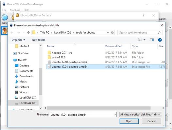Sort files by Name column
The image size is (172, 130).
tap(51, 46)
